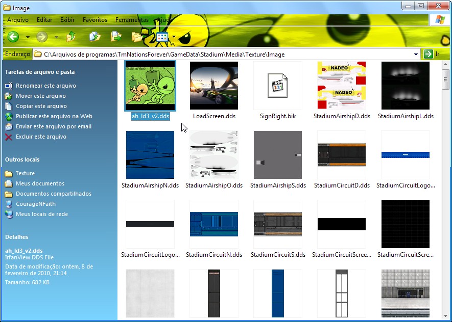
Task: Open the Texture folder link
Action: click(25, 173)
